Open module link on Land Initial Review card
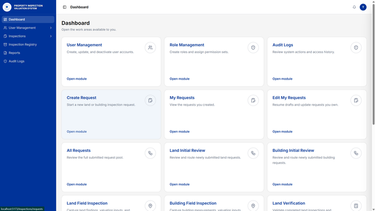Viewport: 375px width, 211px height. coord(179,185)
